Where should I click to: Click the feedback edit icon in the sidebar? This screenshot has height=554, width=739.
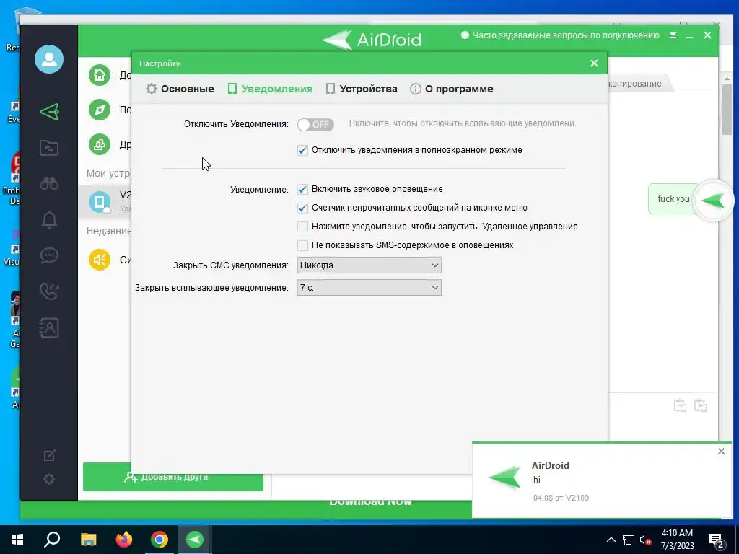coord(49,456)
